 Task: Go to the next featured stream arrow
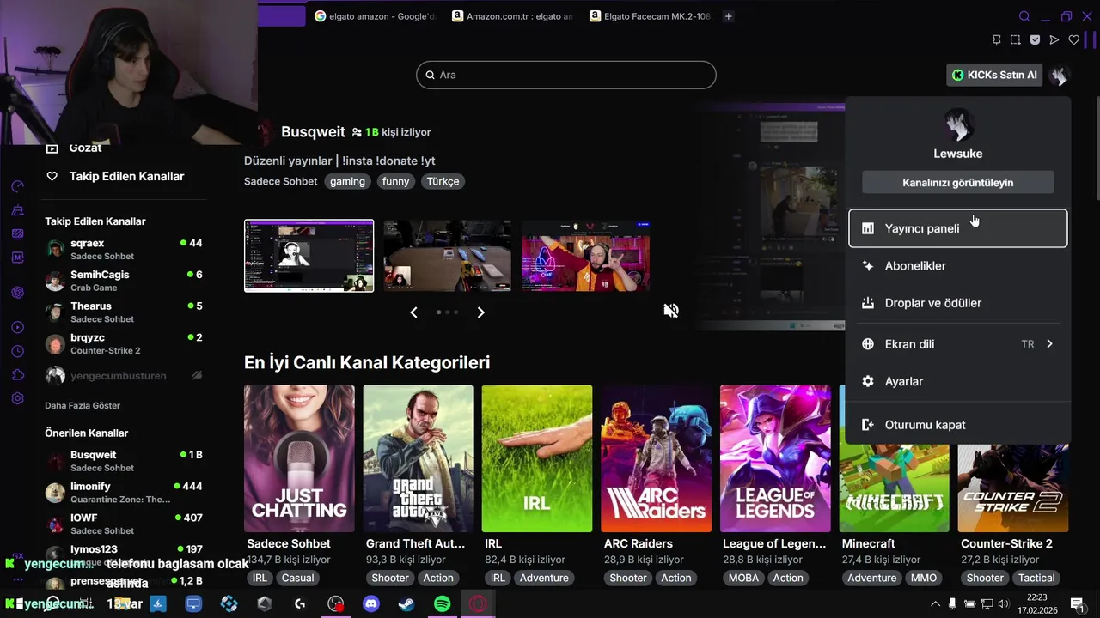[x=480, y=312]
